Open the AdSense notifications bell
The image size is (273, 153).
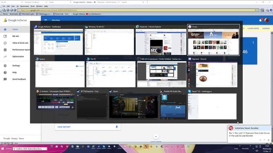point(261,20)
